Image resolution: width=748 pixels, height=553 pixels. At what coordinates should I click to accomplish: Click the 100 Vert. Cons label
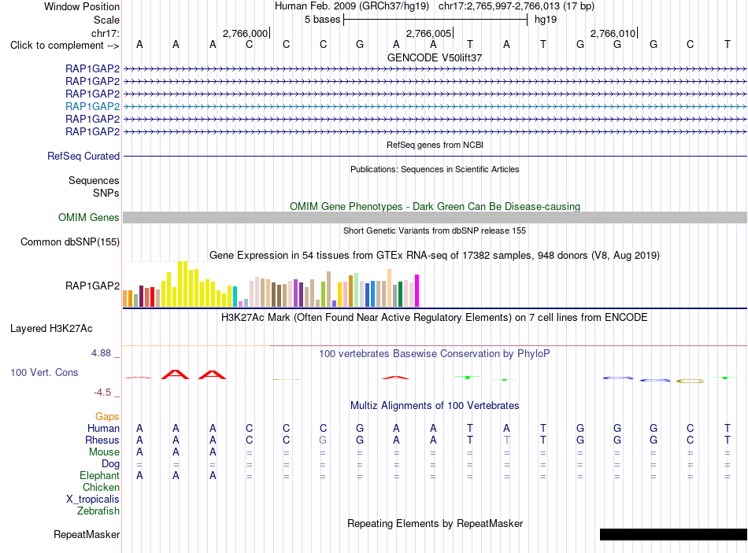pyautogui.click(x=44, y=372)
